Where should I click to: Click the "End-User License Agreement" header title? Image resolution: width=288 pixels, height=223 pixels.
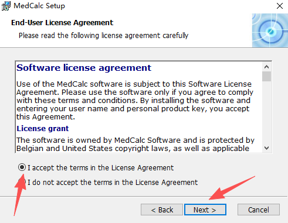click(x=62, y=23)
